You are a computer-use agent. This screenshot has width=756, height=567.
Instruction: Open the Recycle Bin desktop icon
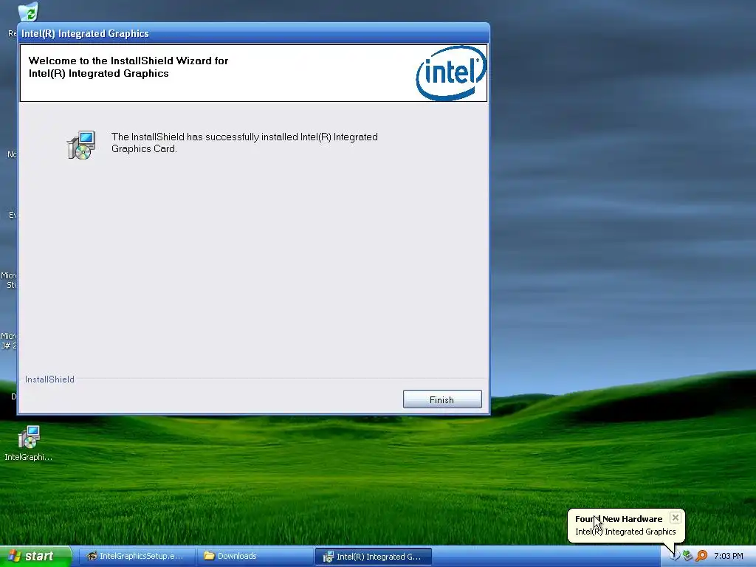tap(28, 12)
